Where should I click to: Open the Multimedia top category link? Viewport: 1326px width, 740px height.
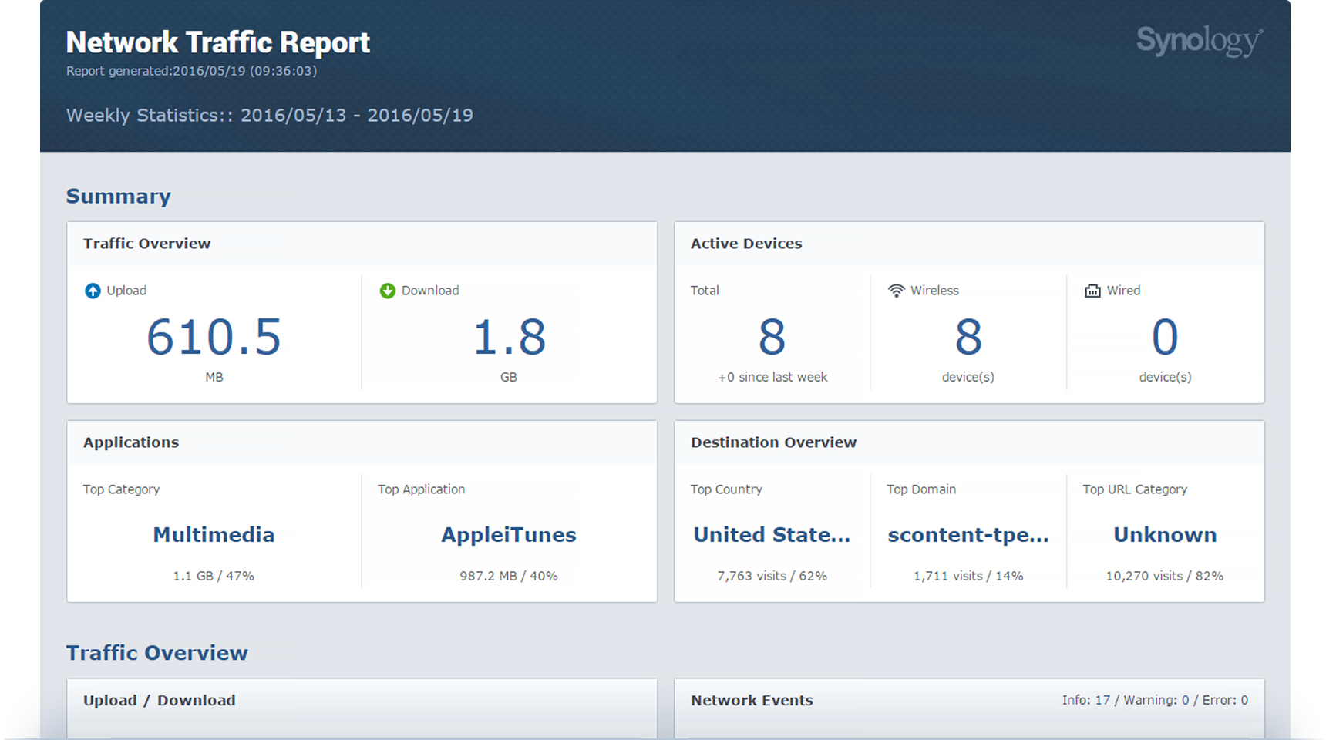pyautogui.click(x=214, y=534)
